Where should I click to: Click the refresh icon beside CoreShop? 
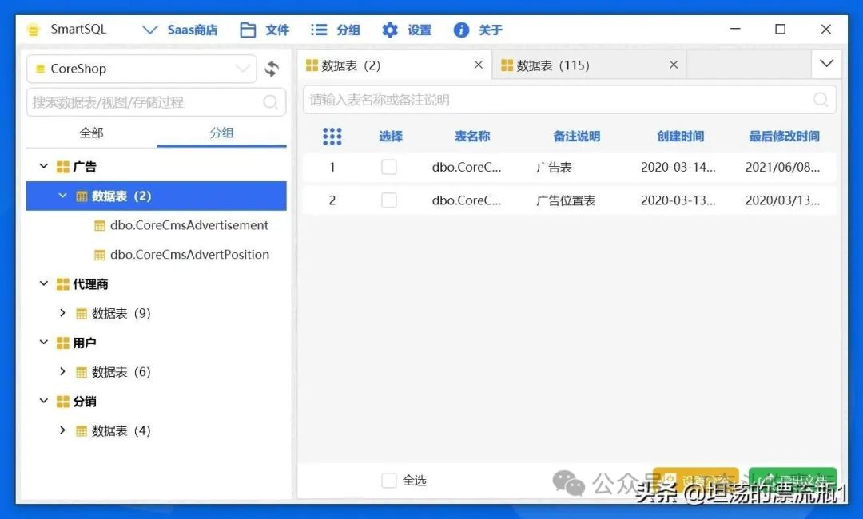pyautogui.click(x=272, y=69)
